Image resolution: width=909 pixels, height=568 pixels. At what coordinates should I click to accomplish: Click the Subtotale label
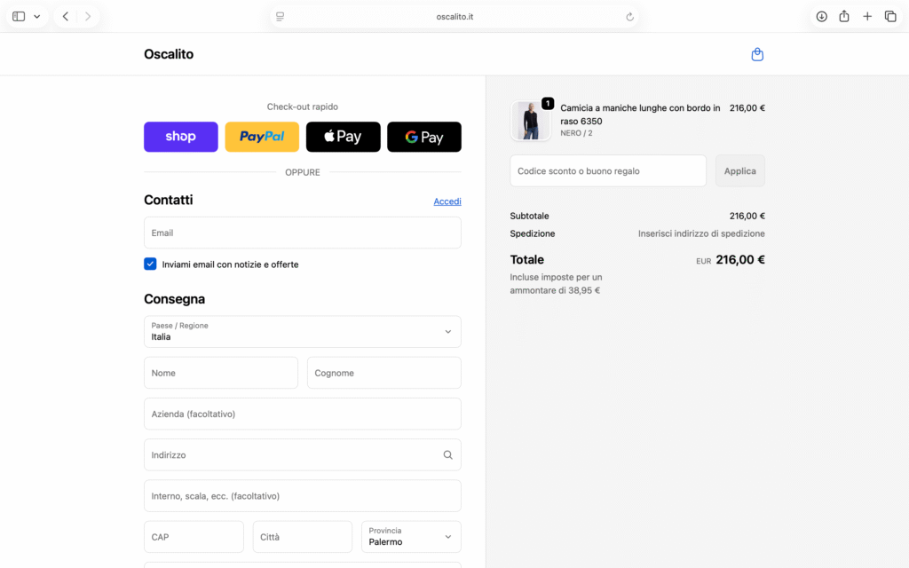click(529, 216)
